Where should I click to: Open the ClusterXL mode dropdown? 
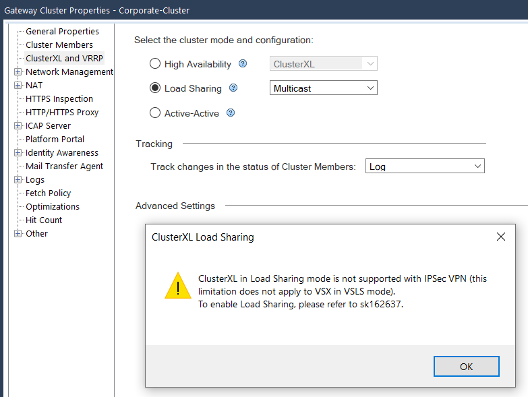tap(323, 63)
